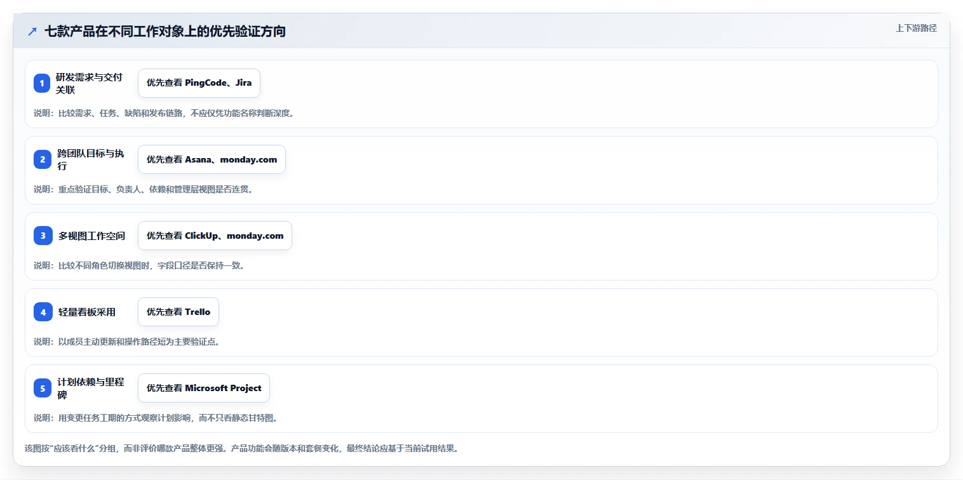The height and width of the screenshot is (480, 963).
Task: Click the 优先查看 PingCode、Jira chip
Action: pyautogui.click(x=199, y=83)
